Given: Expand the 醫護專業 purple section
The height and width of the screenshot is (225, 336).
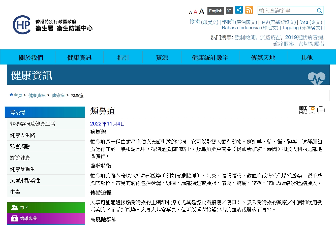Looking at the screenshot, I should point(46,218).
